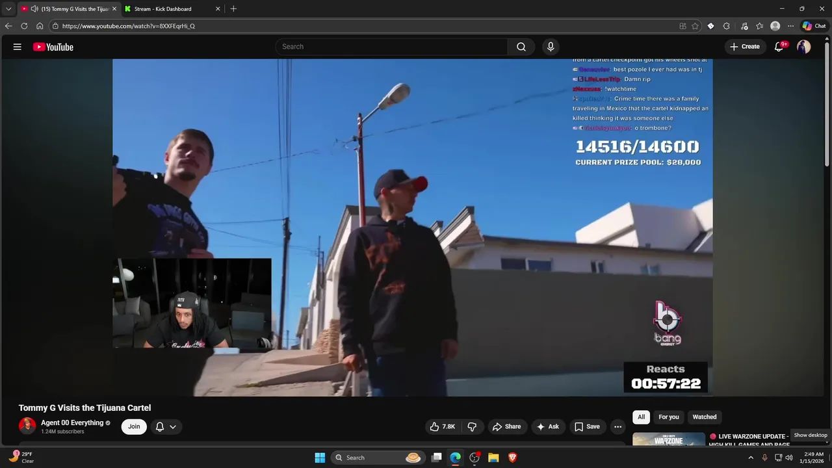Join the Agent 00 Everything channel
The width and height of the screenshot is (832, 468).
[x=134, y=426]
